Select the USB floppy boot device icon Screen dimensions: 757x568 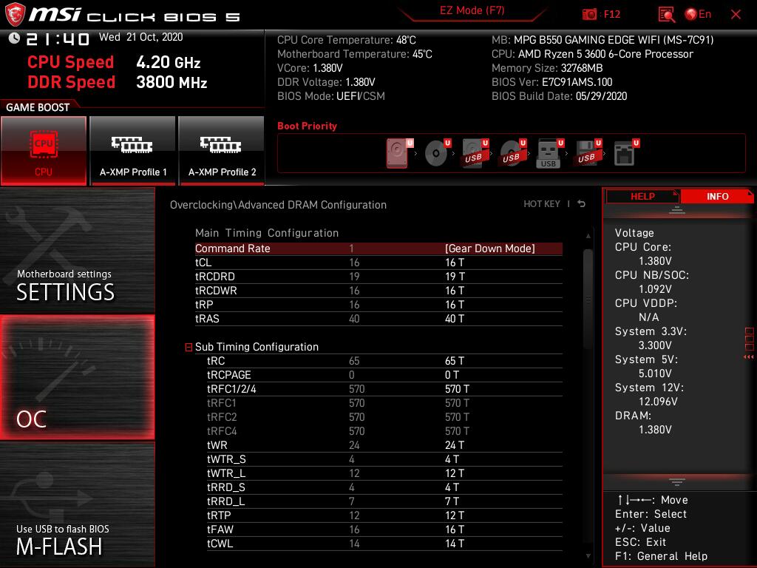[588, 153]
